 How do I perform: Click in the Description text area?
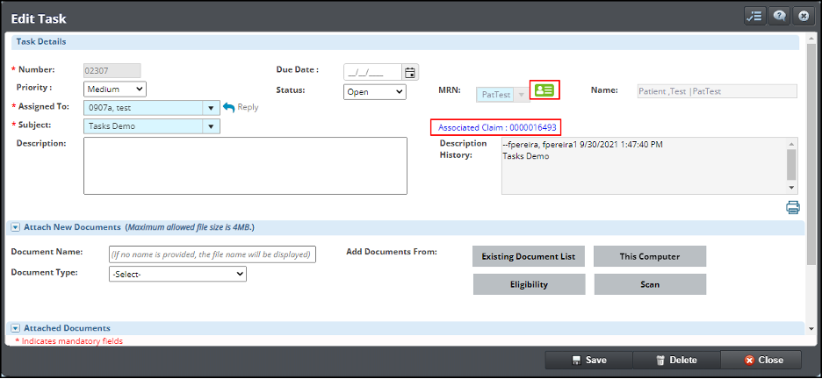point(245,165)
